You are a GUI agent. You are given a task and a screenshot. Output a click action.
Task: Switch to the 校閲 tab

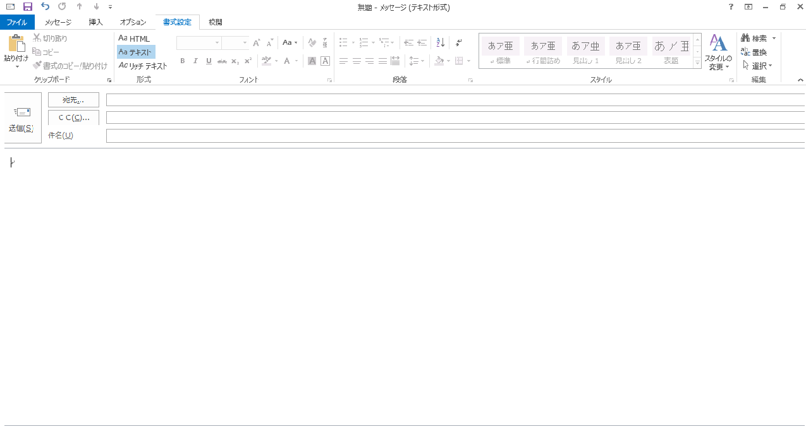pos(216,22)
